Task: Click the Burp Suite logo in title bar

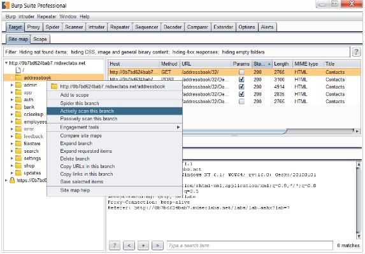Action: coord(6,5)
